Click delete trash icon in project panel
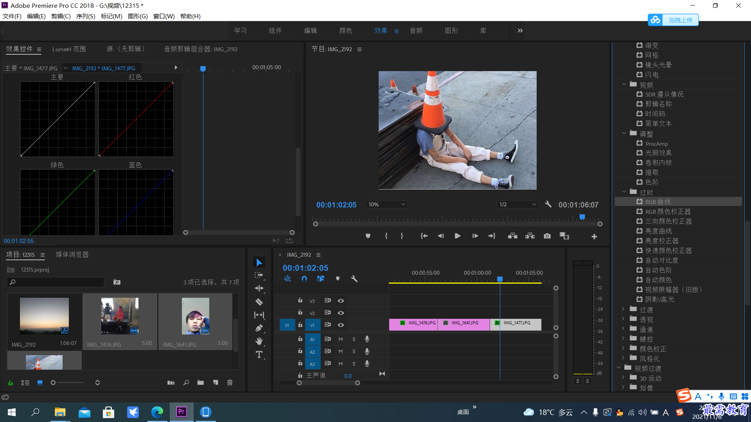The width and height of the screenshot is (751, 422). point(230,383)
